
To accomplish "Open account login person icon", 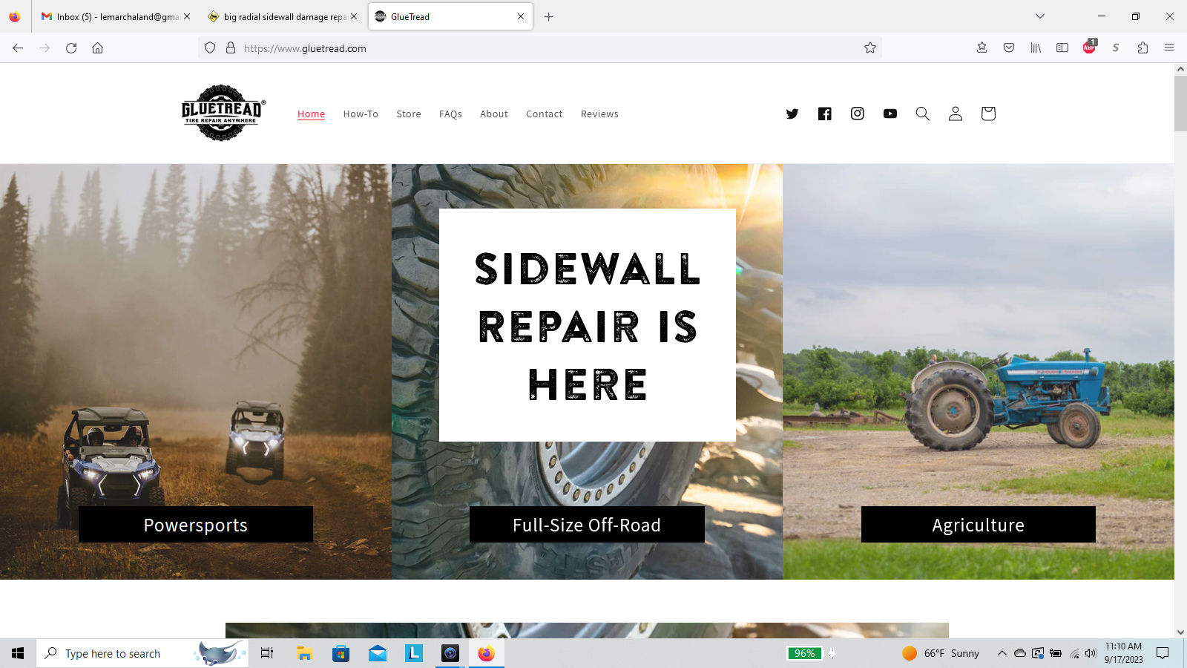I will point(956,114).
